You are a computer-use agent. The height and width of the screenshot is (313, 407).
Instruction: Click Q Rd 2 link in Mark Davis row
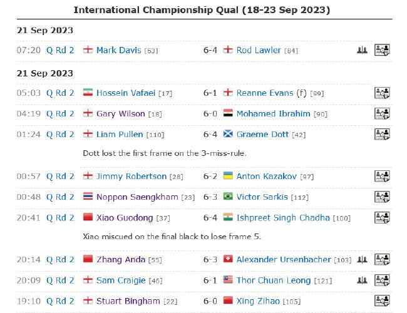pyautogui.click(x=60, y=50)
